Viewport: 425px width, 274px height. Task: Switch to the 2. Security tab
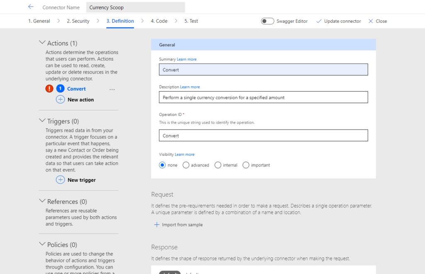tap(78, 21)
